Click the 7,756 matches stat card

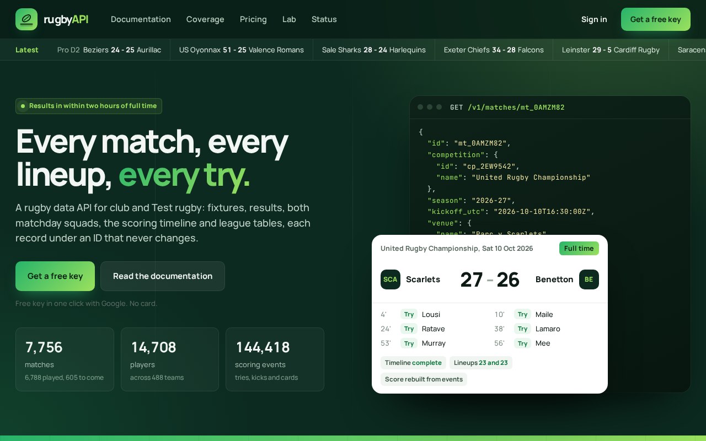pyautogui.click(x=65, y=359)
